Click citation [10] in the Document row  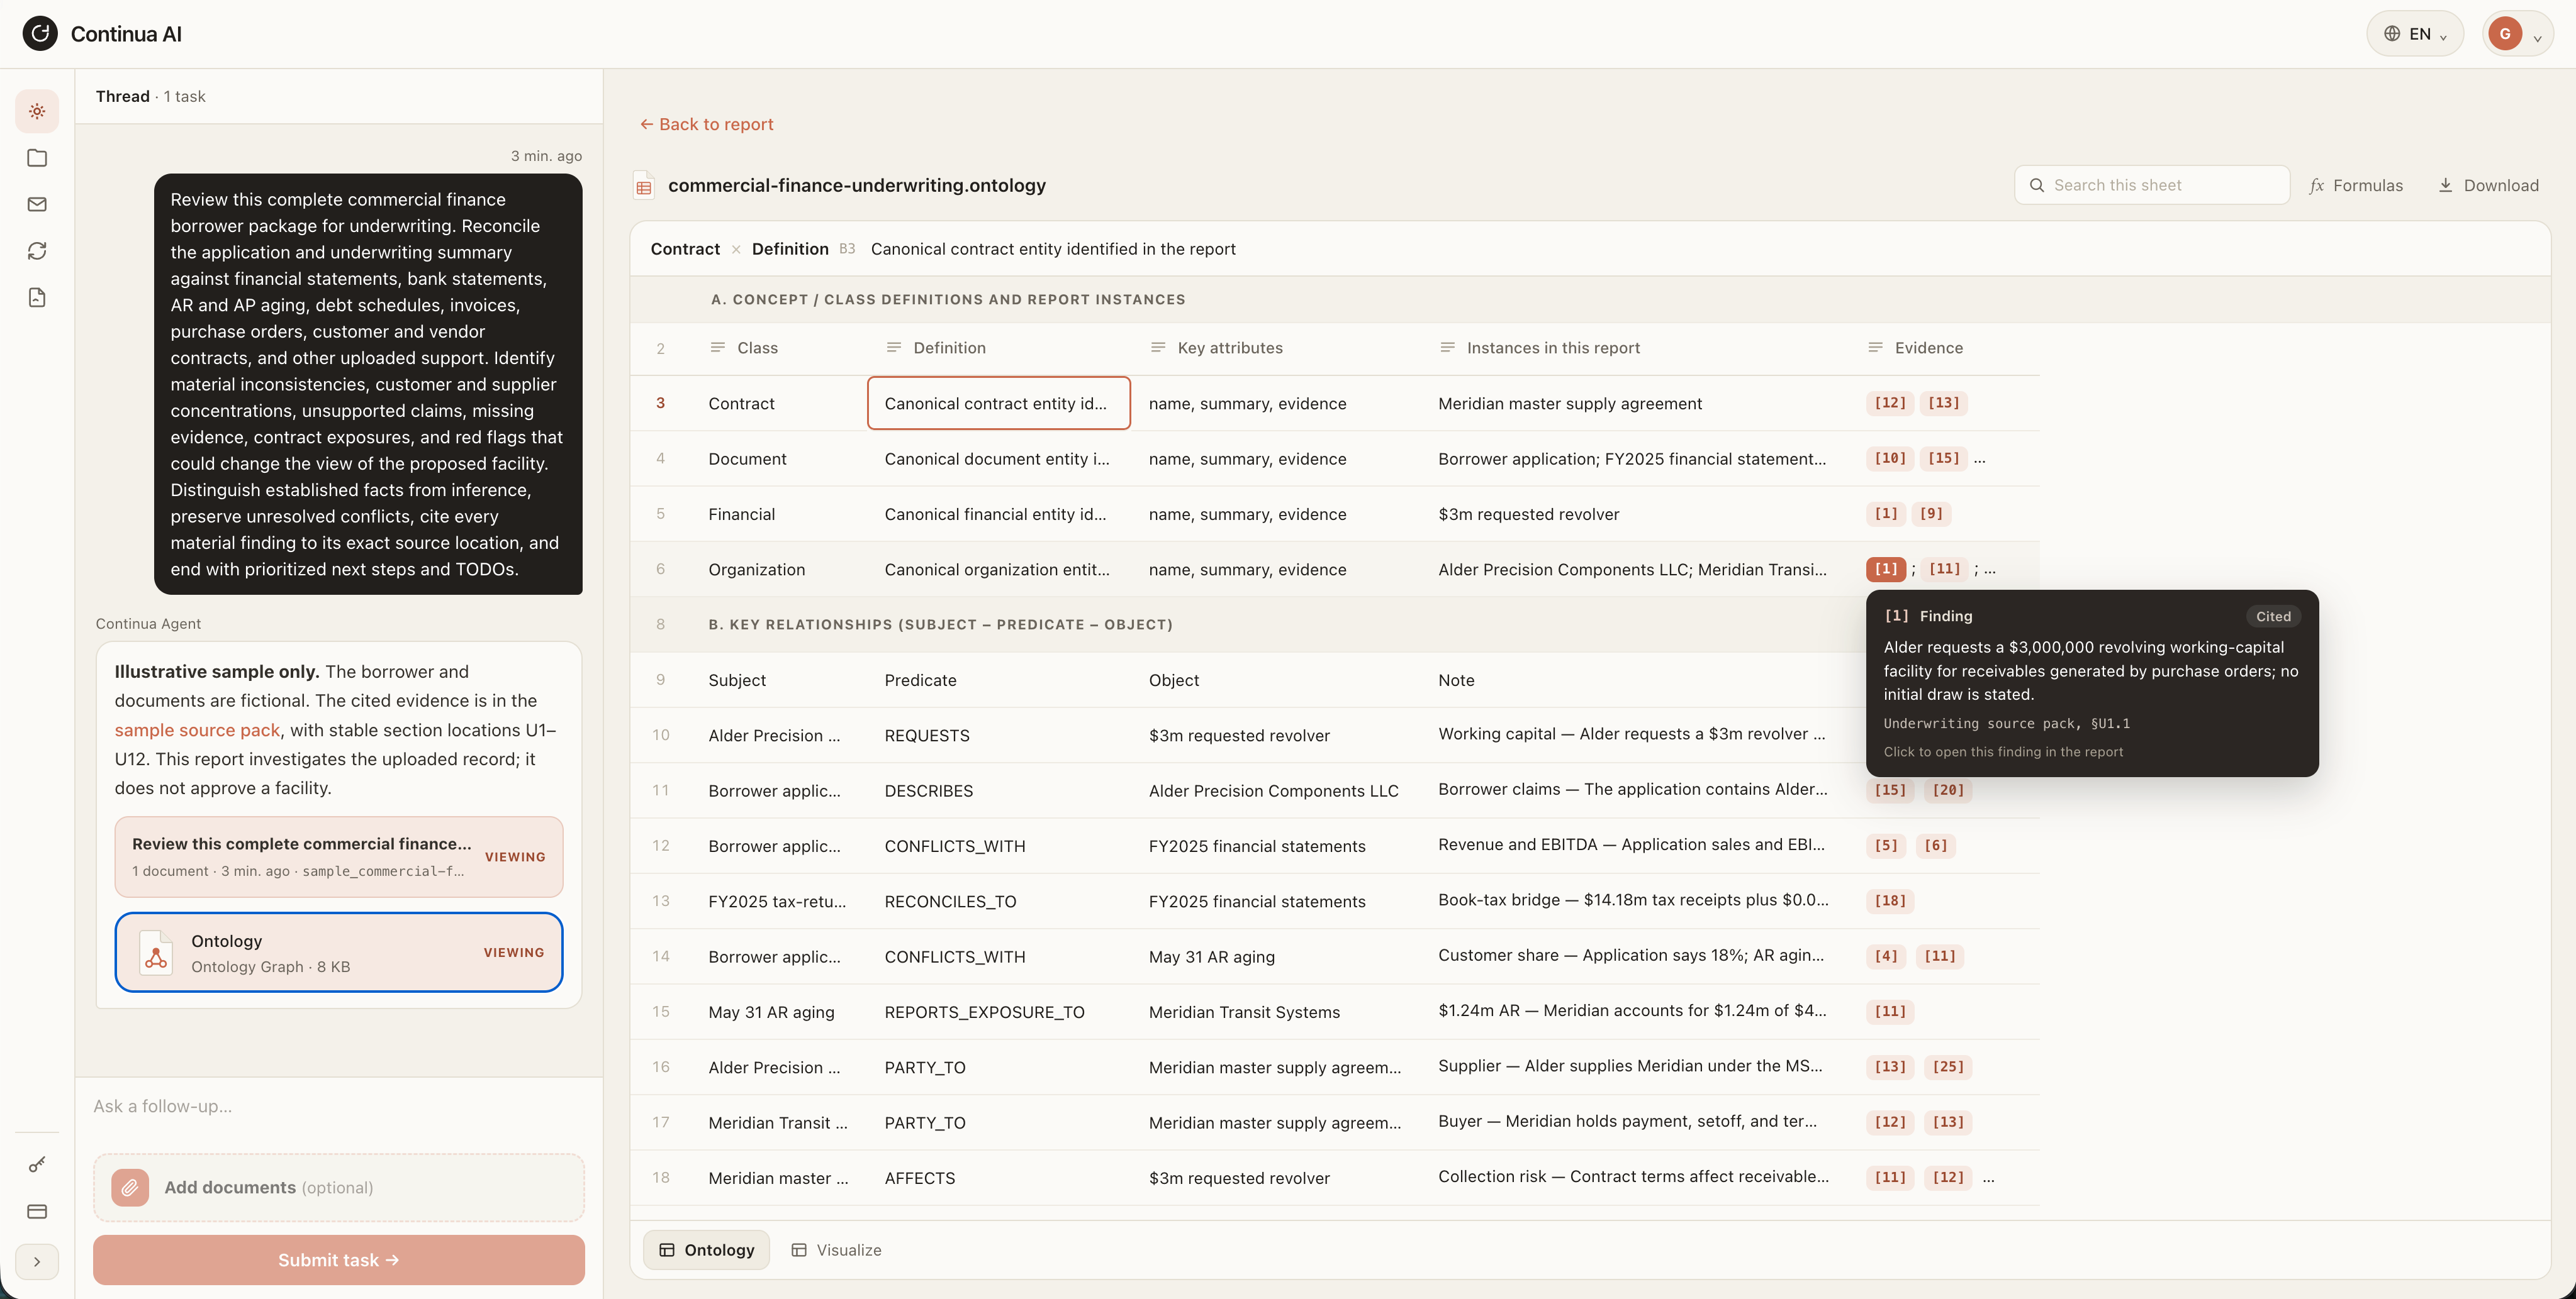click(1889, 458)
